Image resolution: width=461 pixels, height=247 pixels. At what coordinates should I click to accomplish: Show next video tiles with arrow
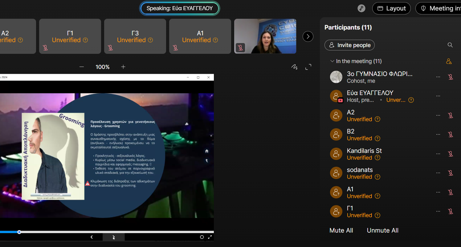coord(308,36)
